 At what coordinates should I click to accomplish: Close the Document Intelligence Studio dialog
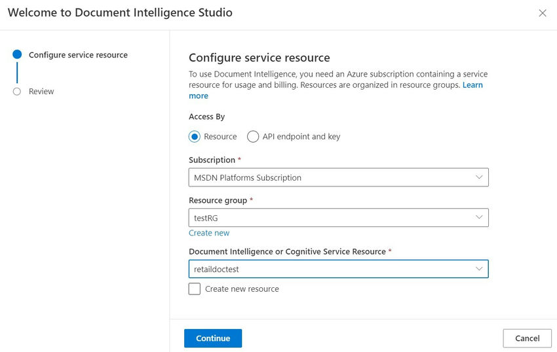(542, 13)
